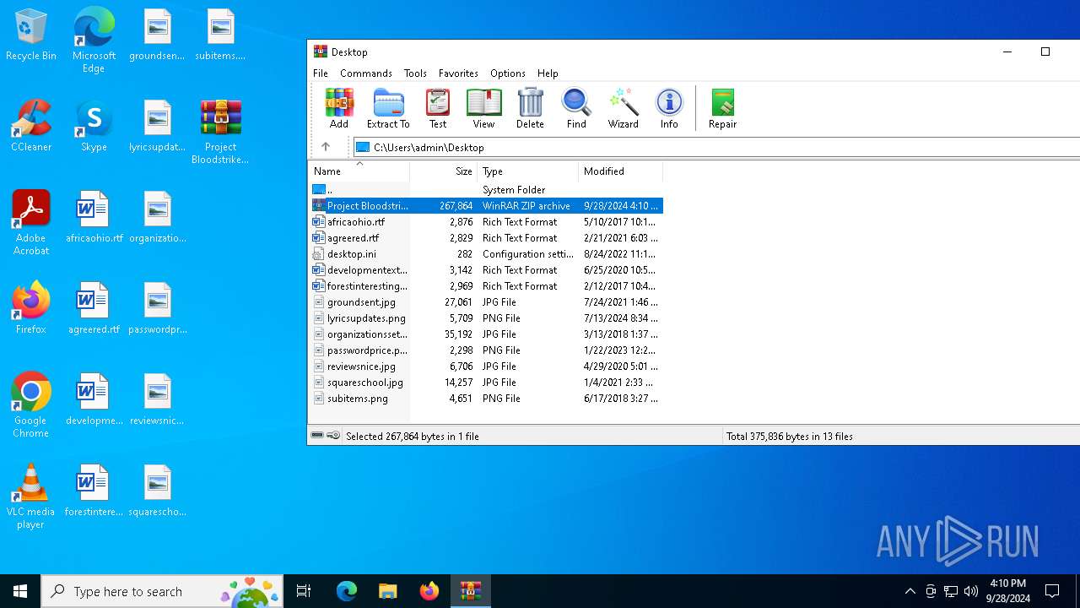This screenshot has width=1080, height=608.
Task: Select organizationsset... file row
Action: click(486, 334)
